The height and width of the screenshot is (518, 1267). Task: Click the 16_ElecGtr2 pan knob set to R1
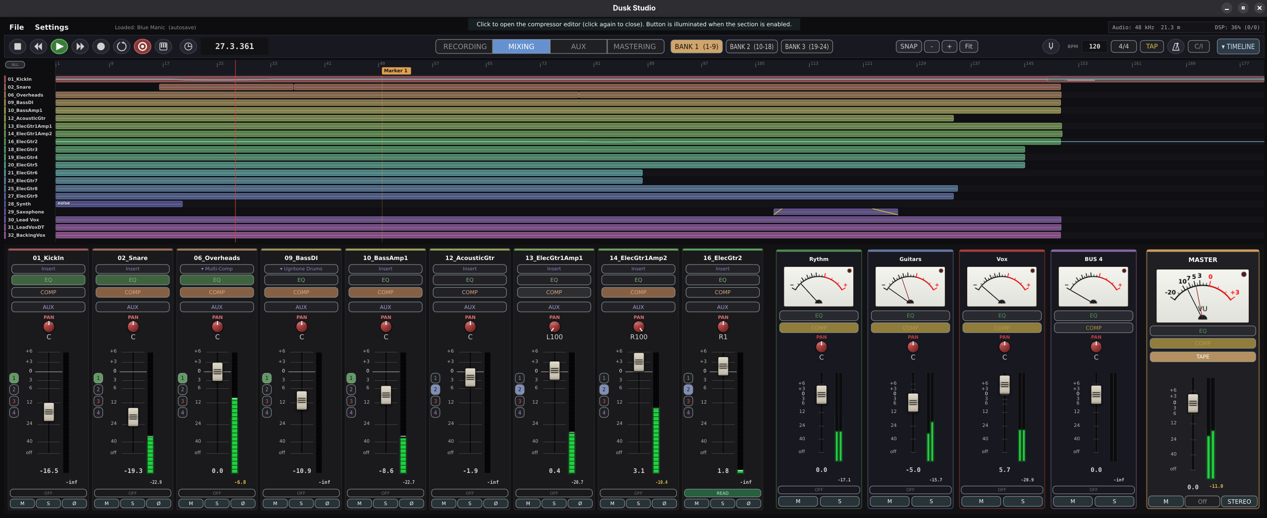(x=723, y=327)
